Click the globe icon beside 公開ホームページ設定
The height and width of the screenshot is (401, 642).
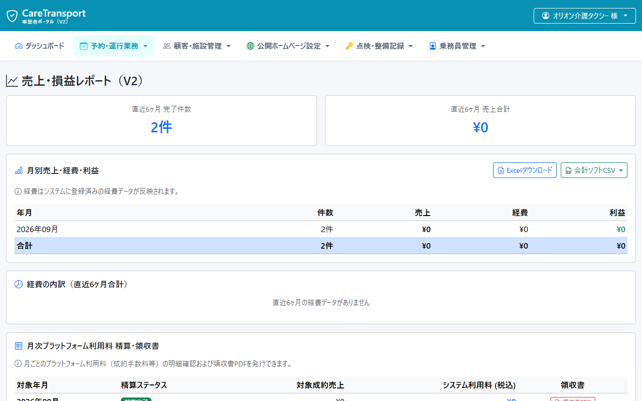click(250, 46)
